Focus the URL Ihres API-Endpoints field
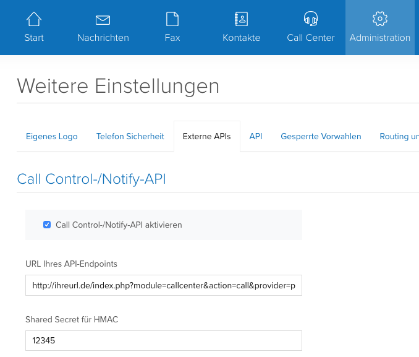 163,286
